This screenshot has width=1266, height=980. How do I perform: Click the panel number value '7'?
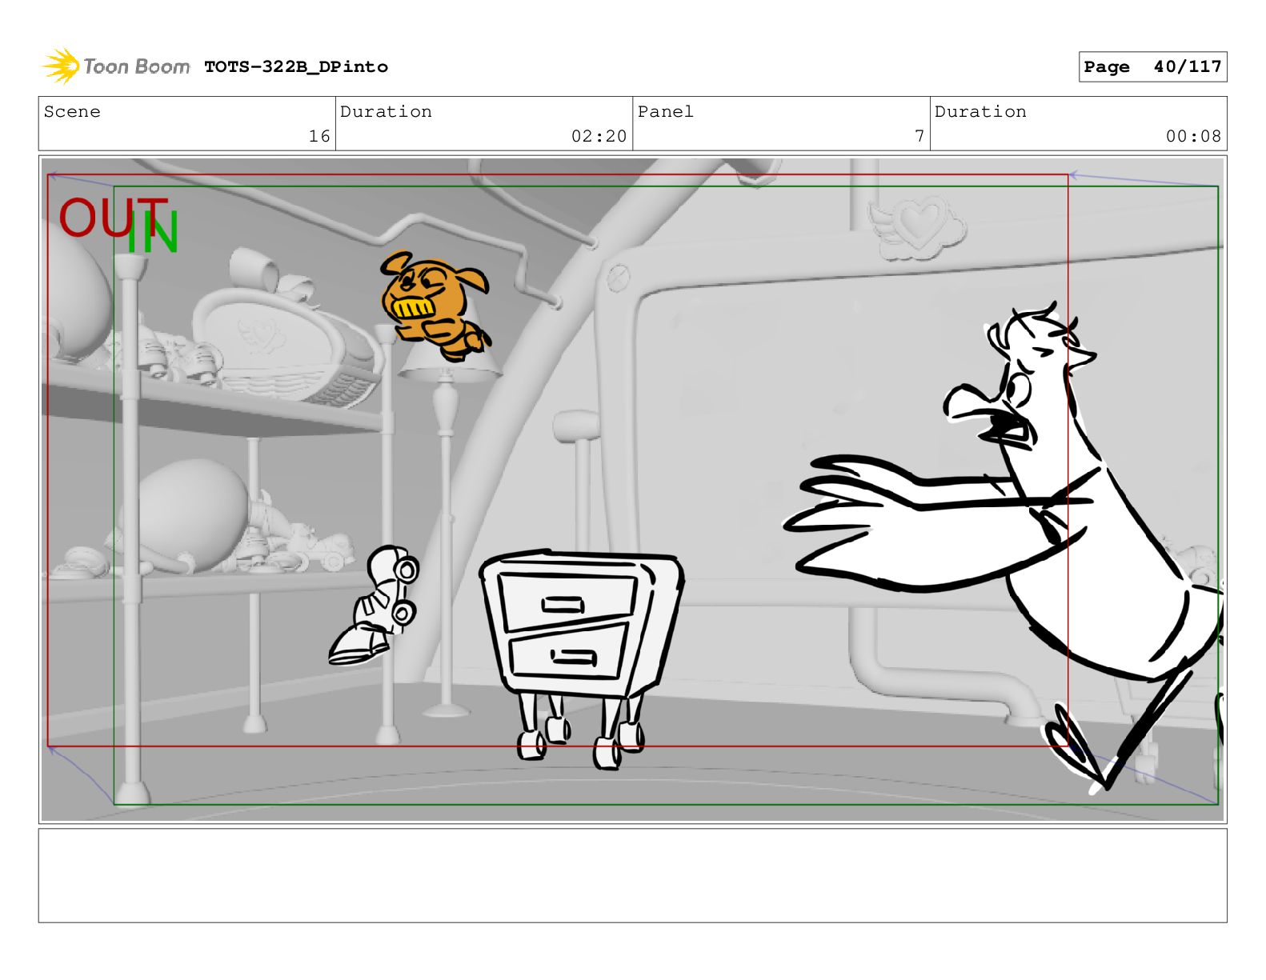coord(919,136)
